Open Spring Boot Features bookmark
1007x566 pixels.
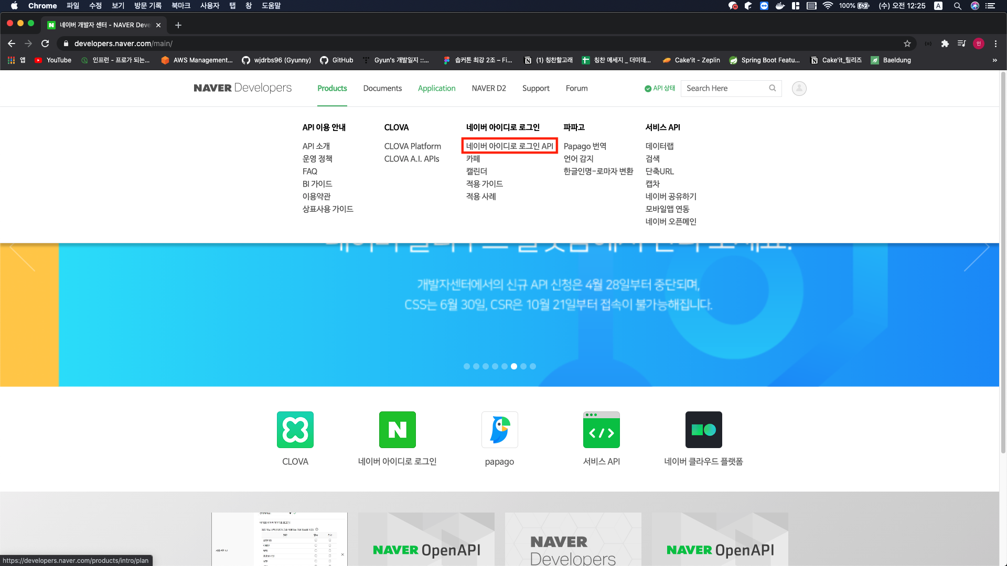(x=765, y=60)
